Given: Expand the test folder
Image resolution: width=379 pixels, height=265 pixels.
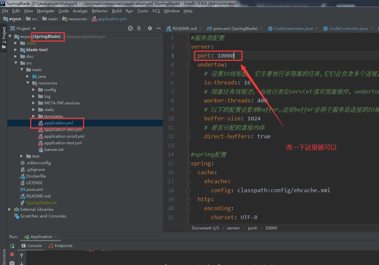Looking at the screenshot, I should click(22, 156).
